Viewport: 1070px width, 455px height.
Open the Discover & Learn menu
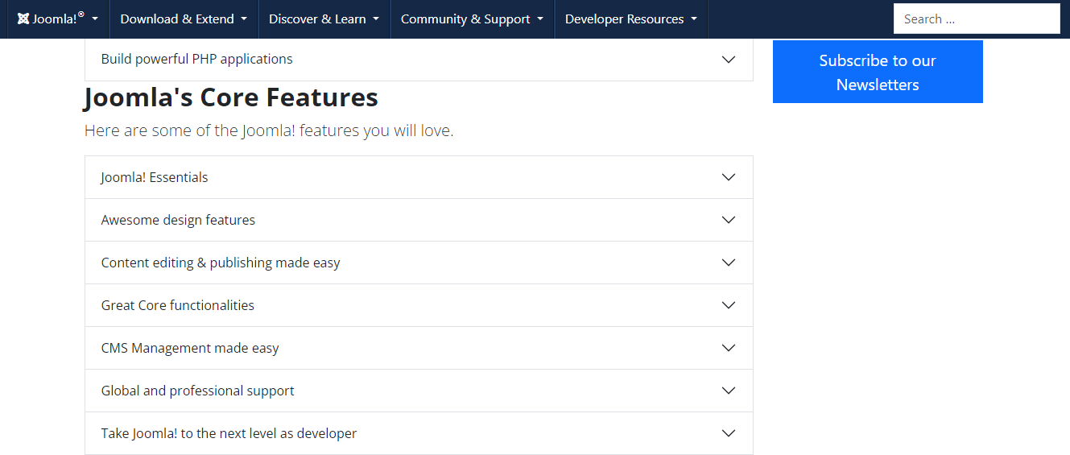click(324, 19)
